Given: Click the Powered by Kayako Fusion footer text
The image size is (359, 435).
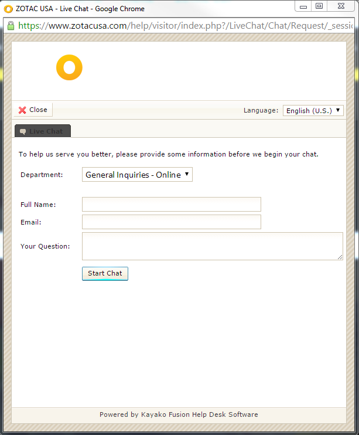Looking at the screenshot, I should point(179,414).
